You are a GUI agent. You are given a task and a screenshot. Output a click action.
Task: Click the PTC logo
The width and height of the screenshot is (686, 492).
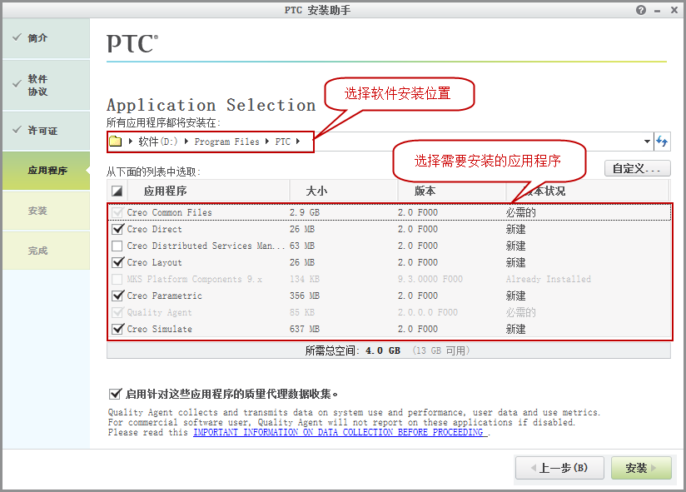click(x=132, y=43)
